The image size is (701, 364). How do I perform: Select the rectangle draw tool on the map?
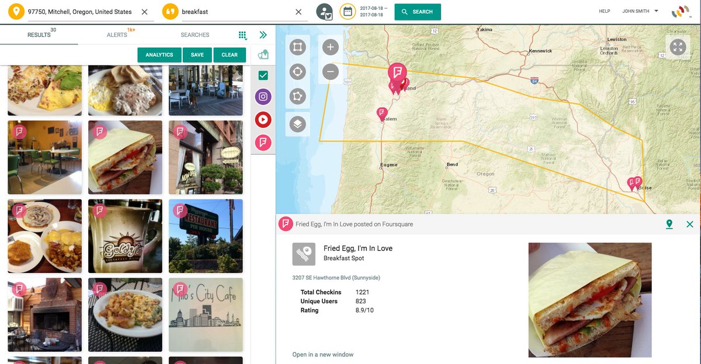[297, 47]
